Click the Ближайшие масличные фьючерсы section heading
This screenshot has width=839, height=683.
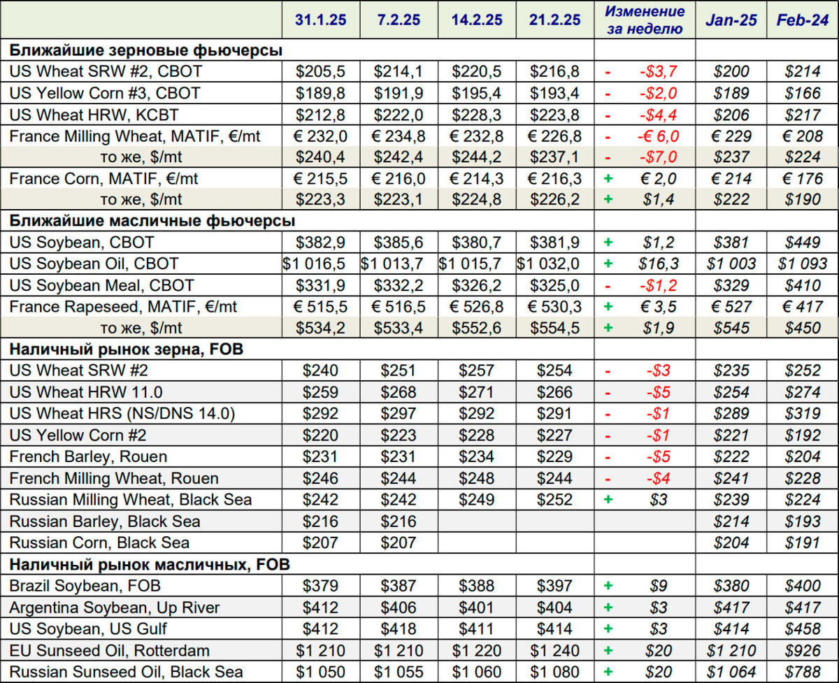152,221
